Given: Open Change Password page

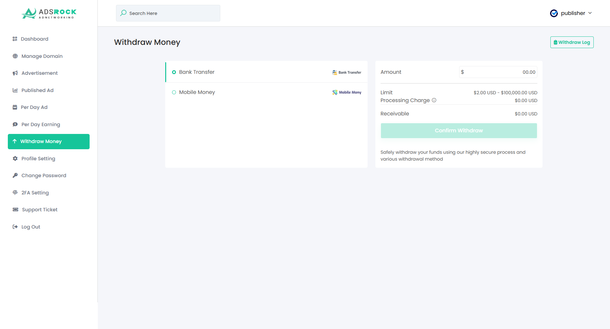Looking at the screenshot, I should click(x=44, y=176).
